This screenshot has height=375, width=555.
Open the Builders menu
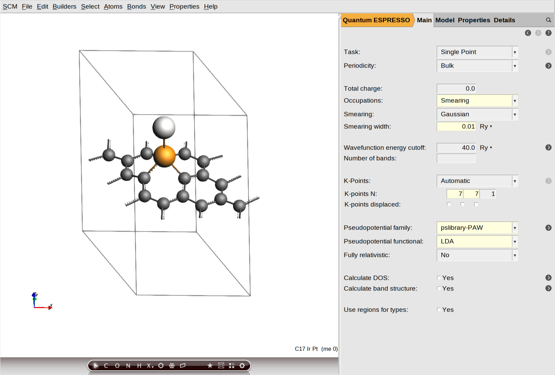[64, 6]
